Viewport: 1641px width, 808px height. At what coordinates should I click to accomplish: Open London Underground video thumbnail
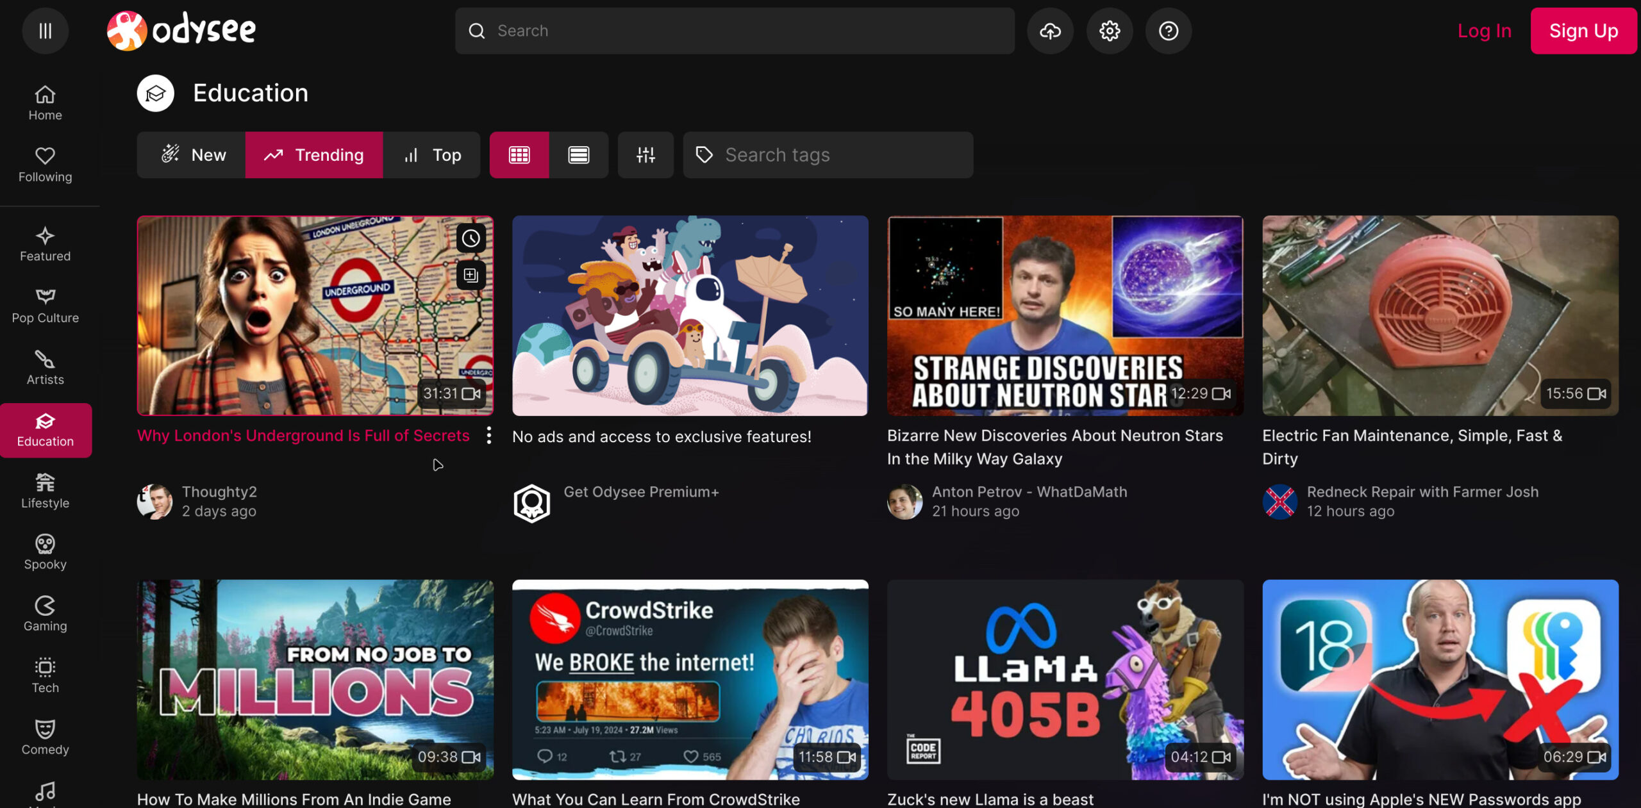(315, 316)
